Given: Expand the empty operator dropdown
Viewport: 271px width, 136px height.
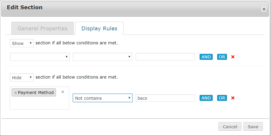Looking at the screenshot, I should point(103,57).
